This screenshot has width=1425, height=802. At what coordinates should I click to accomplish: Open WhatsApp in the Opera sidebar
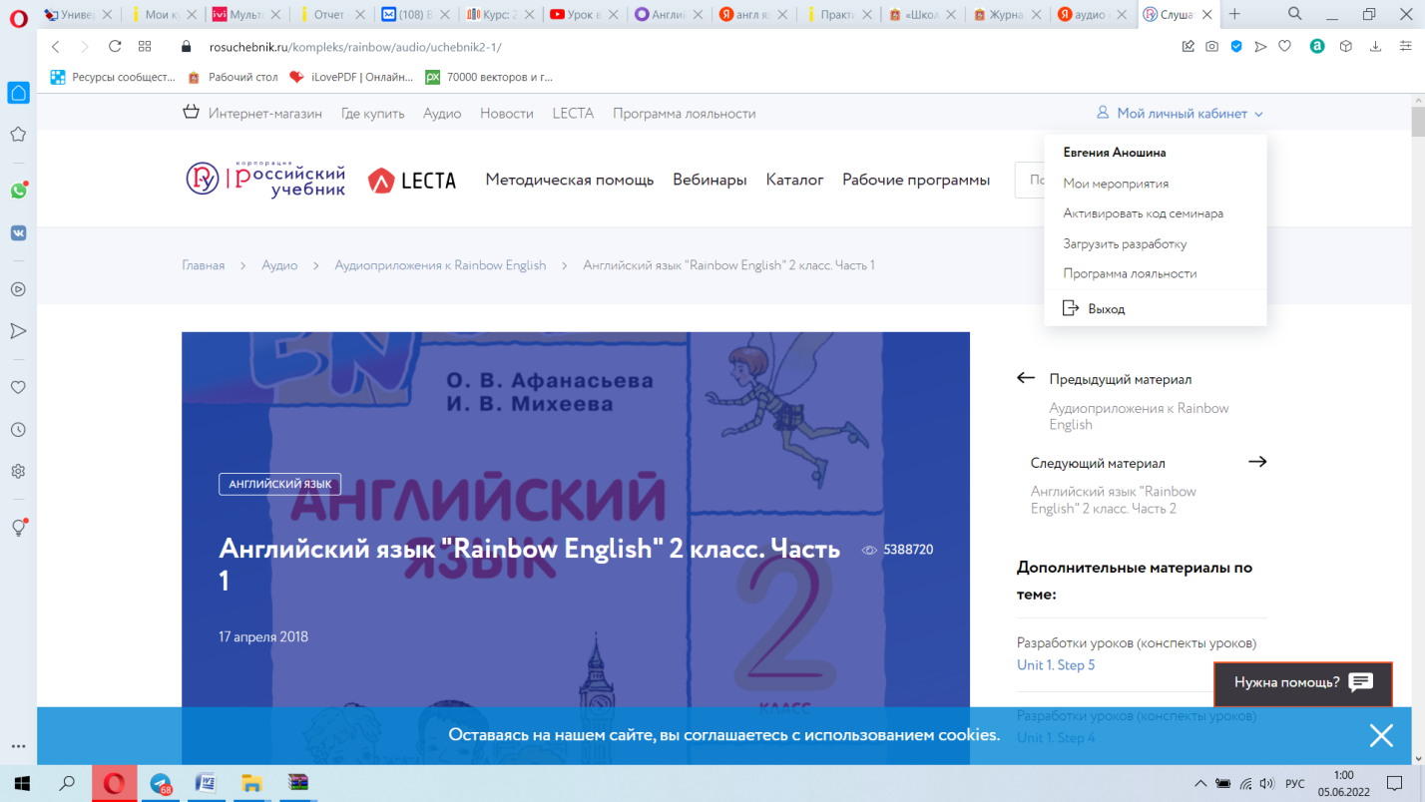(18, 191)
